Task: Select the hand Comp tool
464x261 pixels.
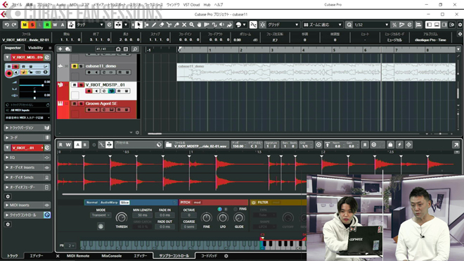Action: pyautogui.click(x=199, y=25)
